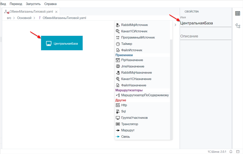Select the Связь dashed arrow icon

[118, 136]
